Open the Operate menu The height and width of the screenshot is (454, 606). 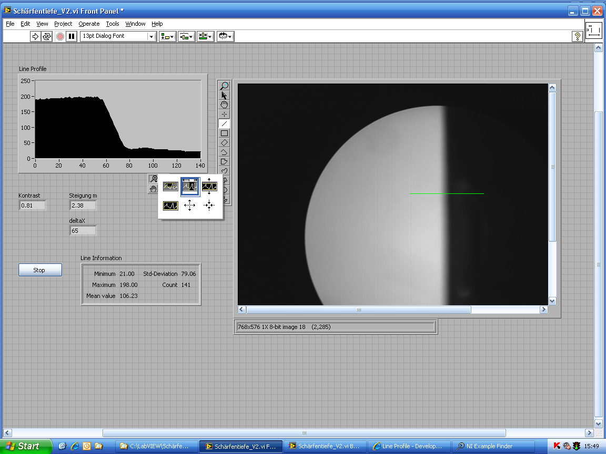pyautogui.click(x=89, y=24)
